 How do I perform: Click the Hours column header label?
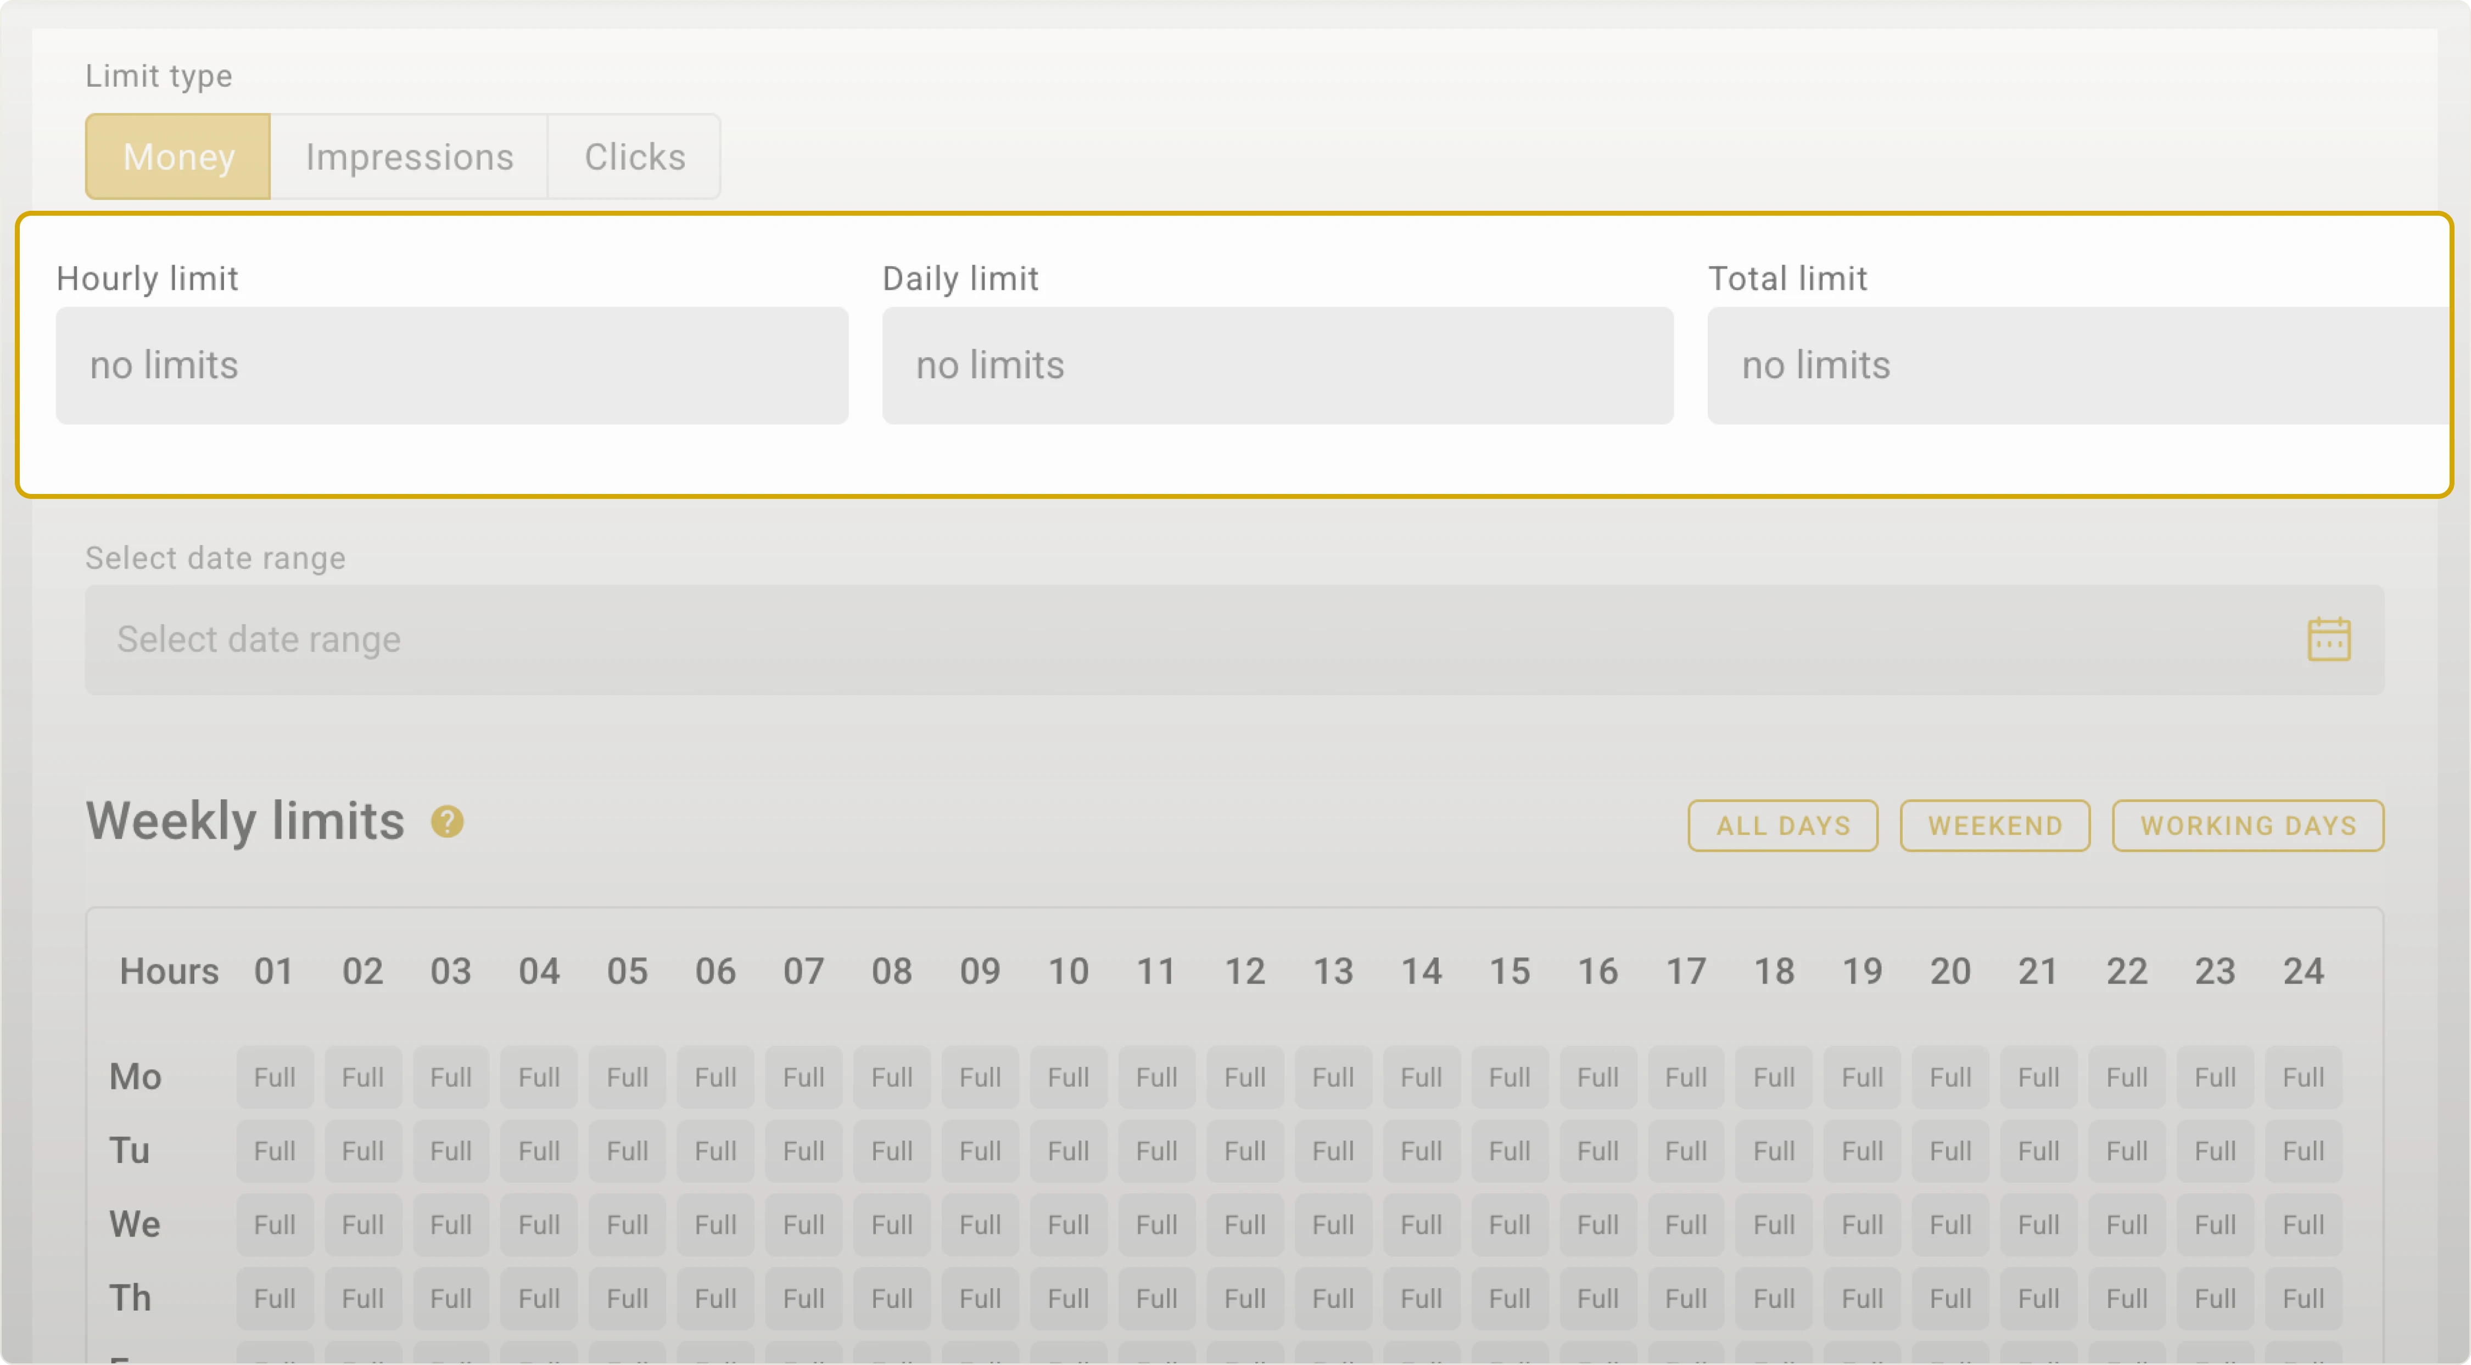[168, 971]
